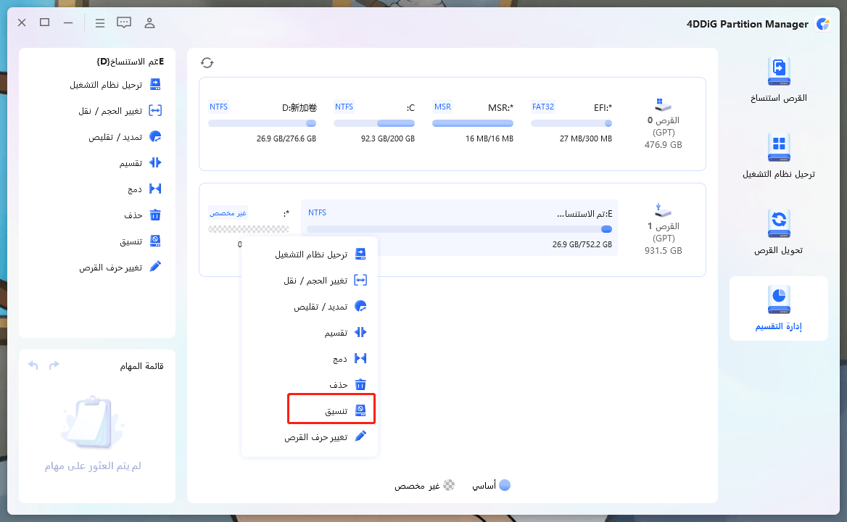Click the D: partition usage bar
The image size is (847, 522).
coord(263,123)
